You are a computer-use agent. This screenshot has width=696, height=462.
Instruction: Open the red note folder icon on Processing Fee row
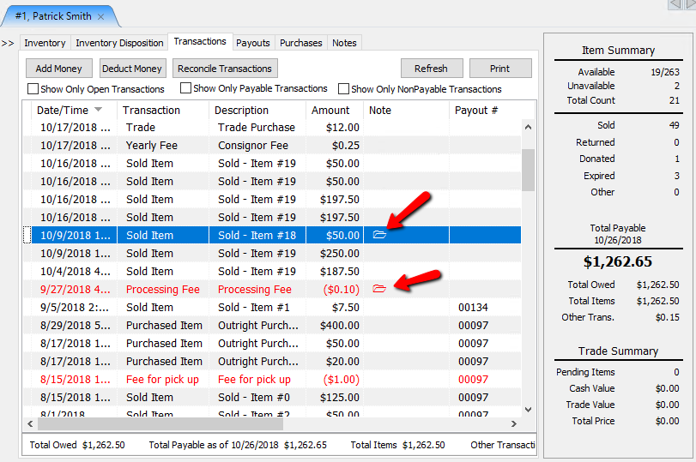[379, 289]
